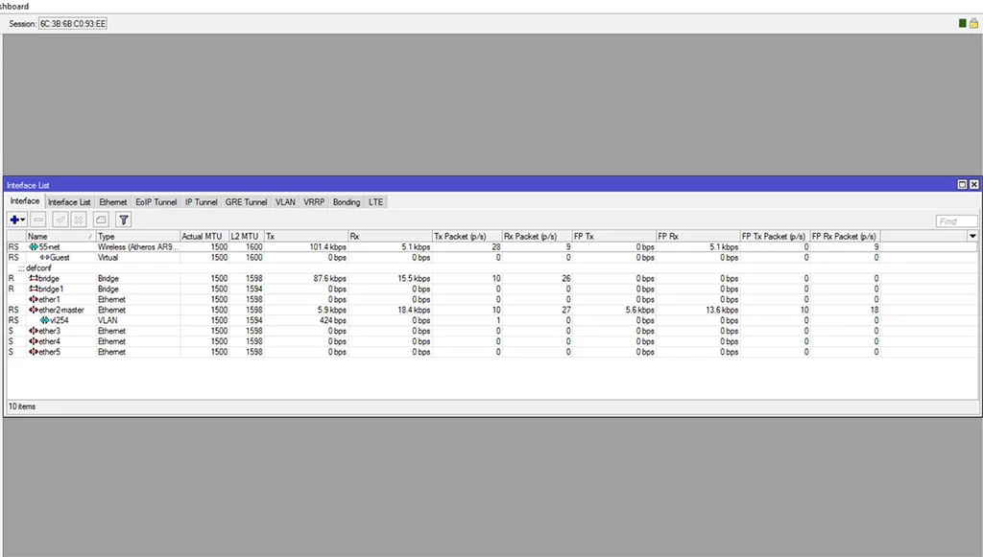Click the padlock icon at top right
983x557 pixels.
pos(973,23)
